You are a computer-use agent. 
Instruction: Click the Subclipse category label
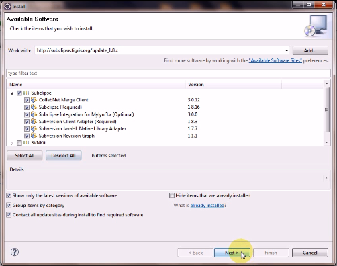(41, 93)
